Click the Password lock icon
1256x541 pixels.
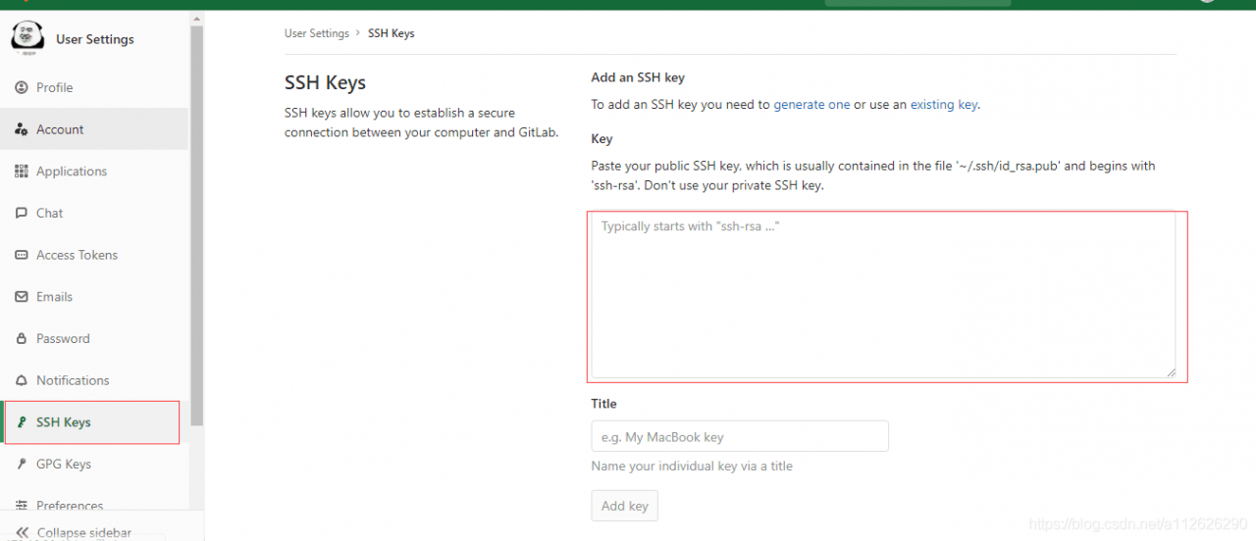pos(22,339)
